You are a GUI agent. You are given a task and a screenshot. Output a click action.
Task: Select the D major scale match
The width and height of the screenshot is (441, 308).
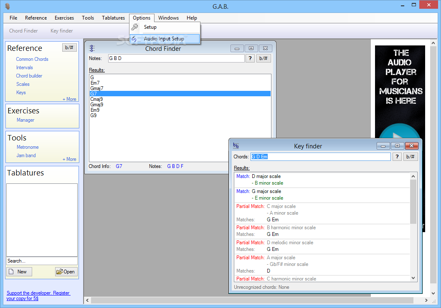pos(322,180)
